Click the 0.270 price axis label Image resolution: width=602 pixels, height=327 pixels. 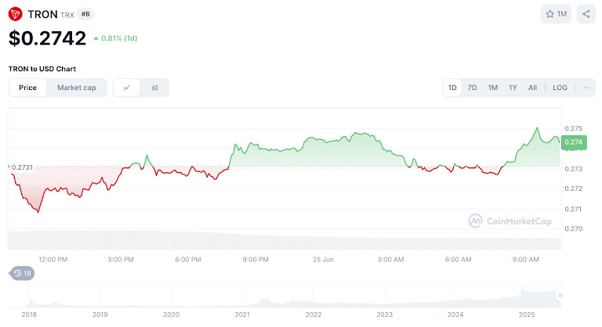tap(574, 229)
